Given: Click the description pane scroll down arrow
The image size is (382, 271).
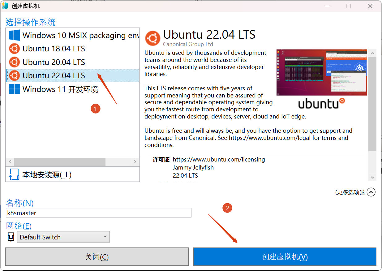Looking at the screenshot, I should pyautogui.click(x=372, y=177).
